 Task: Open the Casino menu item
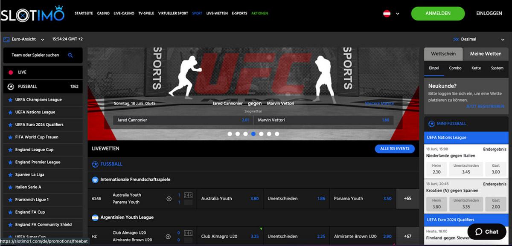103,13
